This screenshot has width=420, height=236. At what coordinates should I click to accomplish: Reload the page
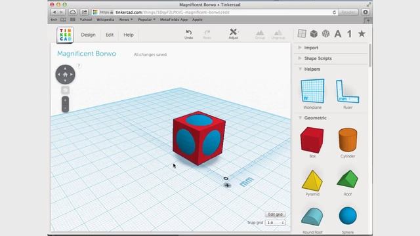coord(334,12)
